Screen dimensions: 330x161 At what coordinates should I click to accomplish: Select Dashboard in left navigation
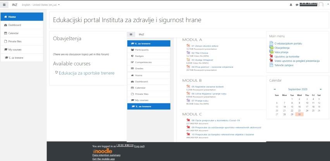click(x=15, y=25)
